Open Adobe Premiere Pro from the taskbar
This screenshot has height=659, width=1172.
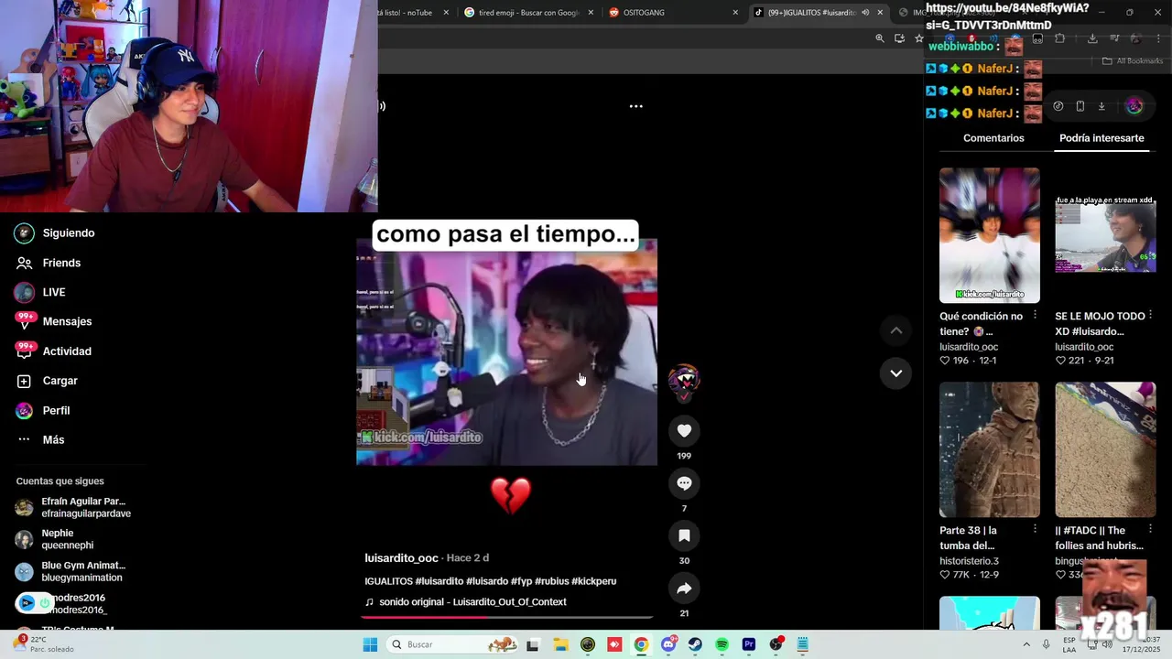coord(749,645)
